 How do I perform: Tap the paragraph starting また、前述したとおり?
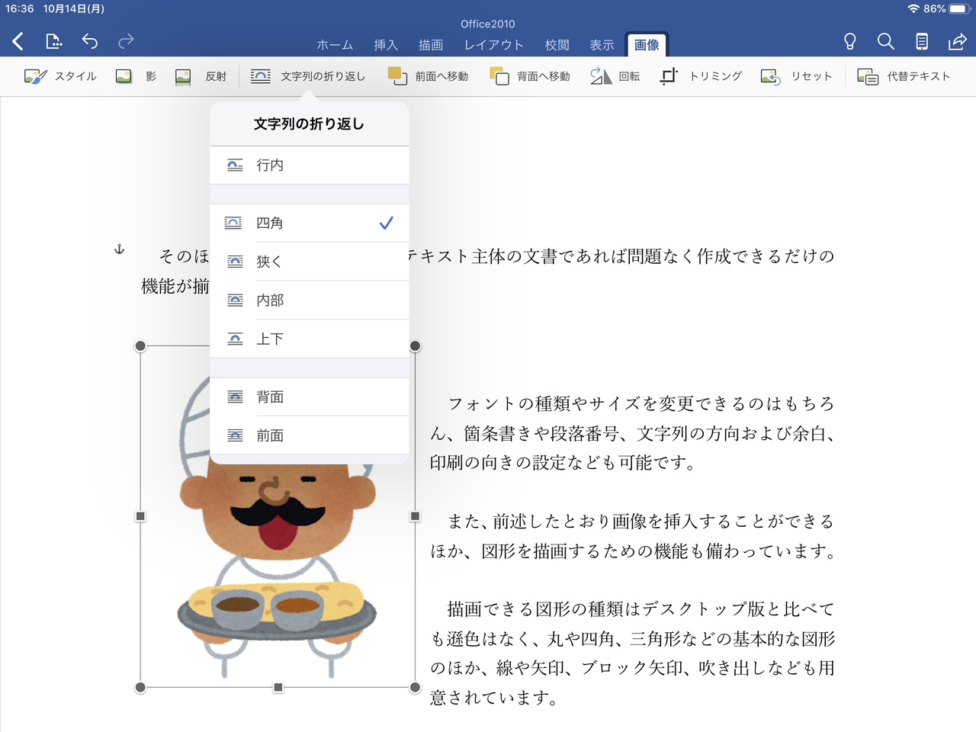click(632, 536)
